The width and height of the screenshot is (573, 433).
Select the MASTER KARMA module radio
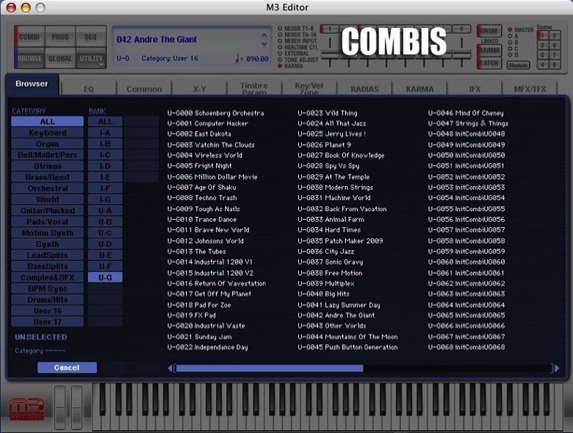pyautogui.click(x=510, y=29)
